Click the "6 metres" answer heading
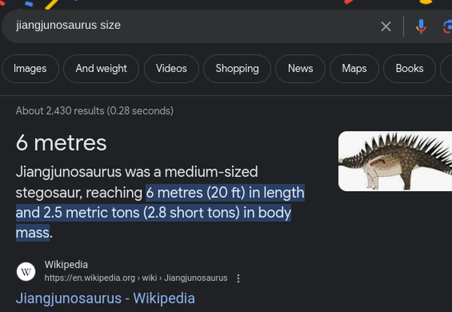Viewport: 452px width, 312px height. pyautogui.click(x=61, y=143)
